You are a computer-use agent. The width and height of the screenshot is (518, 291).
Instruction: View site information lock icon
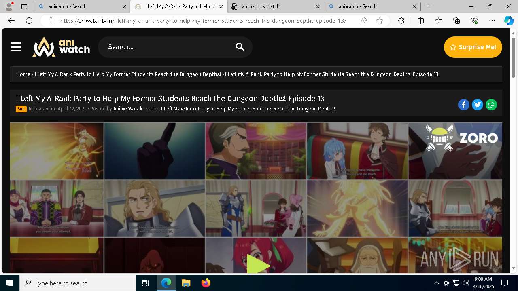tap(51, 21)
